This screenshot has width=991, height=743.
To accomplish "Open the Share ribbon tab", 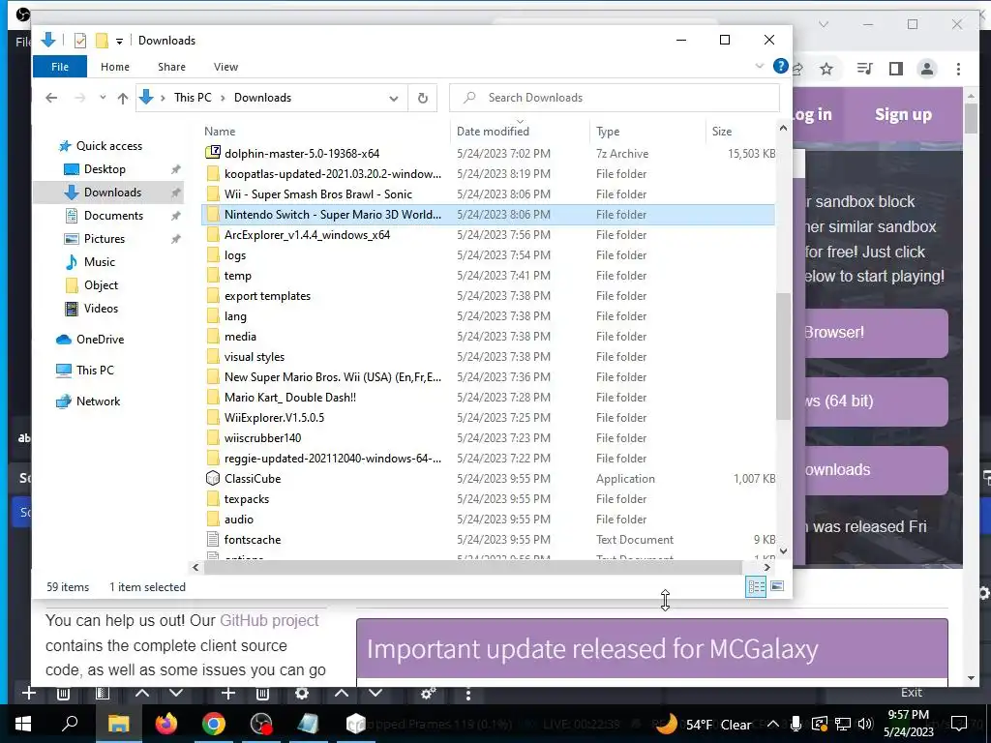I will (x=172, y=67).
